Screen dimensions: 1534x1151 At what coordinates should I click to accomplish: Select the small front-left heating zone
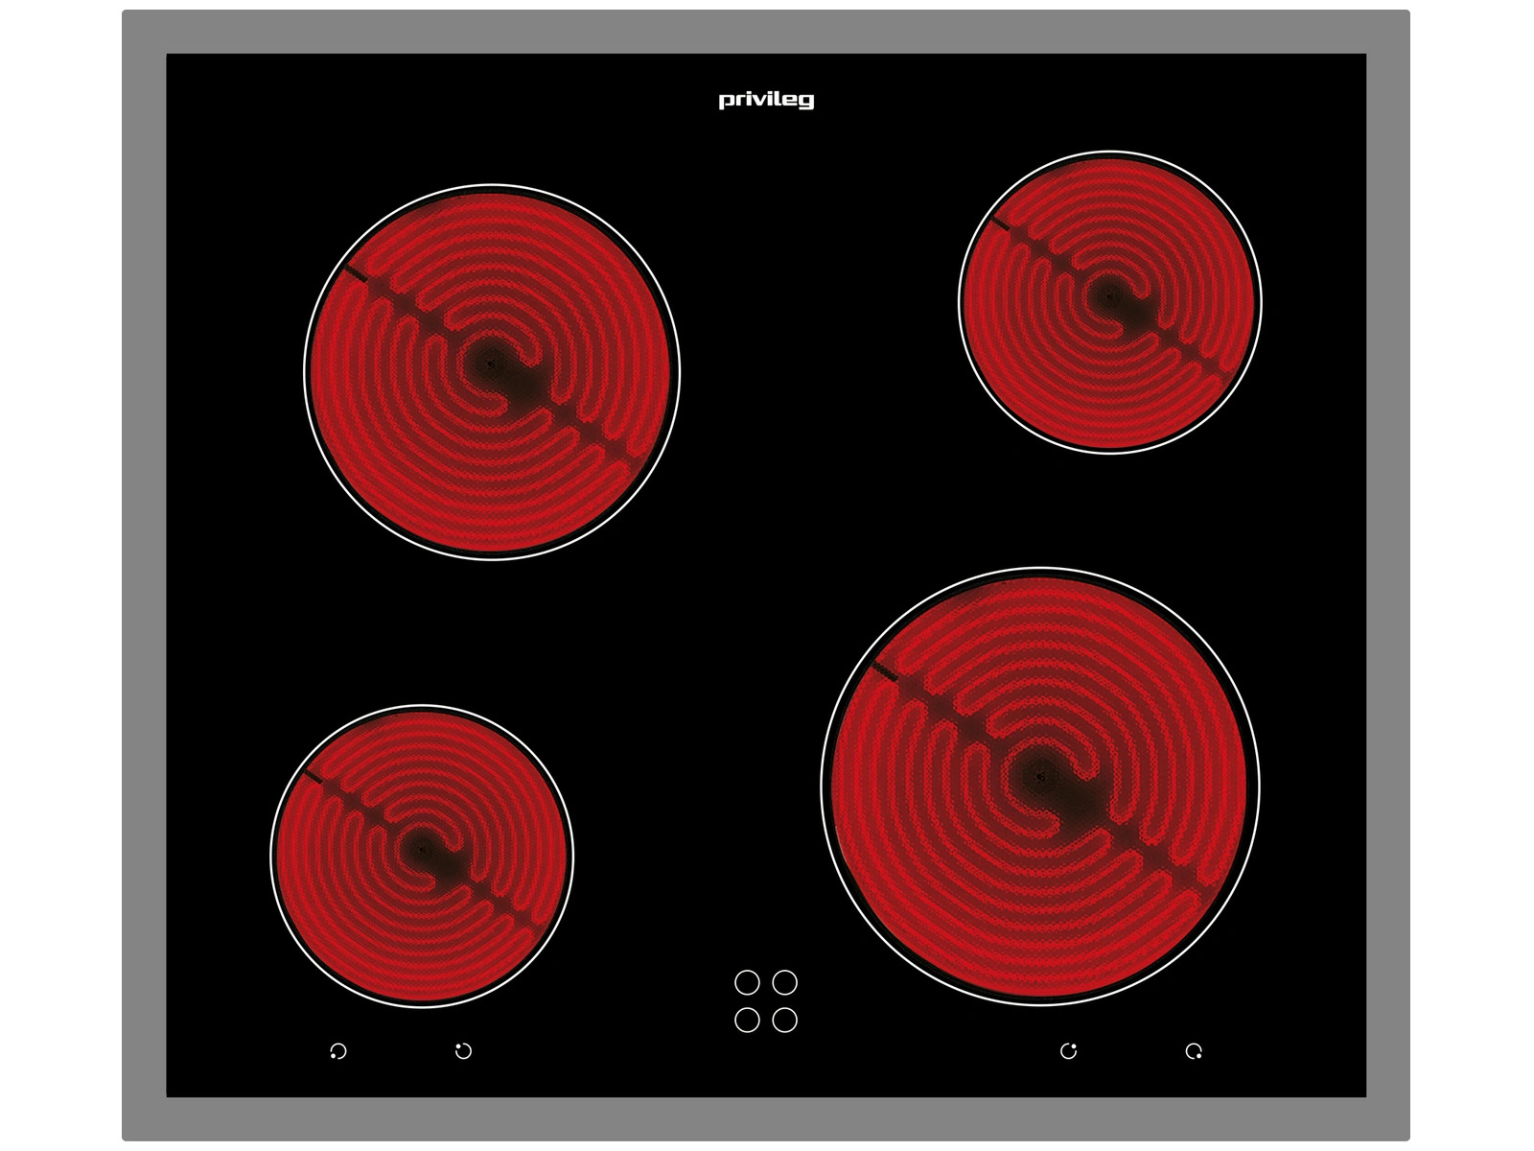point(422,856)
